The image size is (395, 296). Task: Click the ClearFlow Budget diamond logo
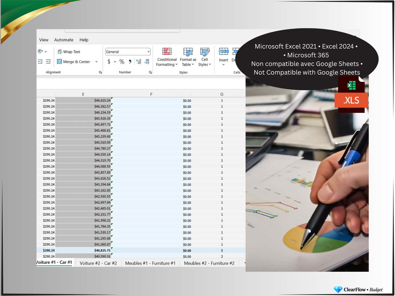pos(338,289)
